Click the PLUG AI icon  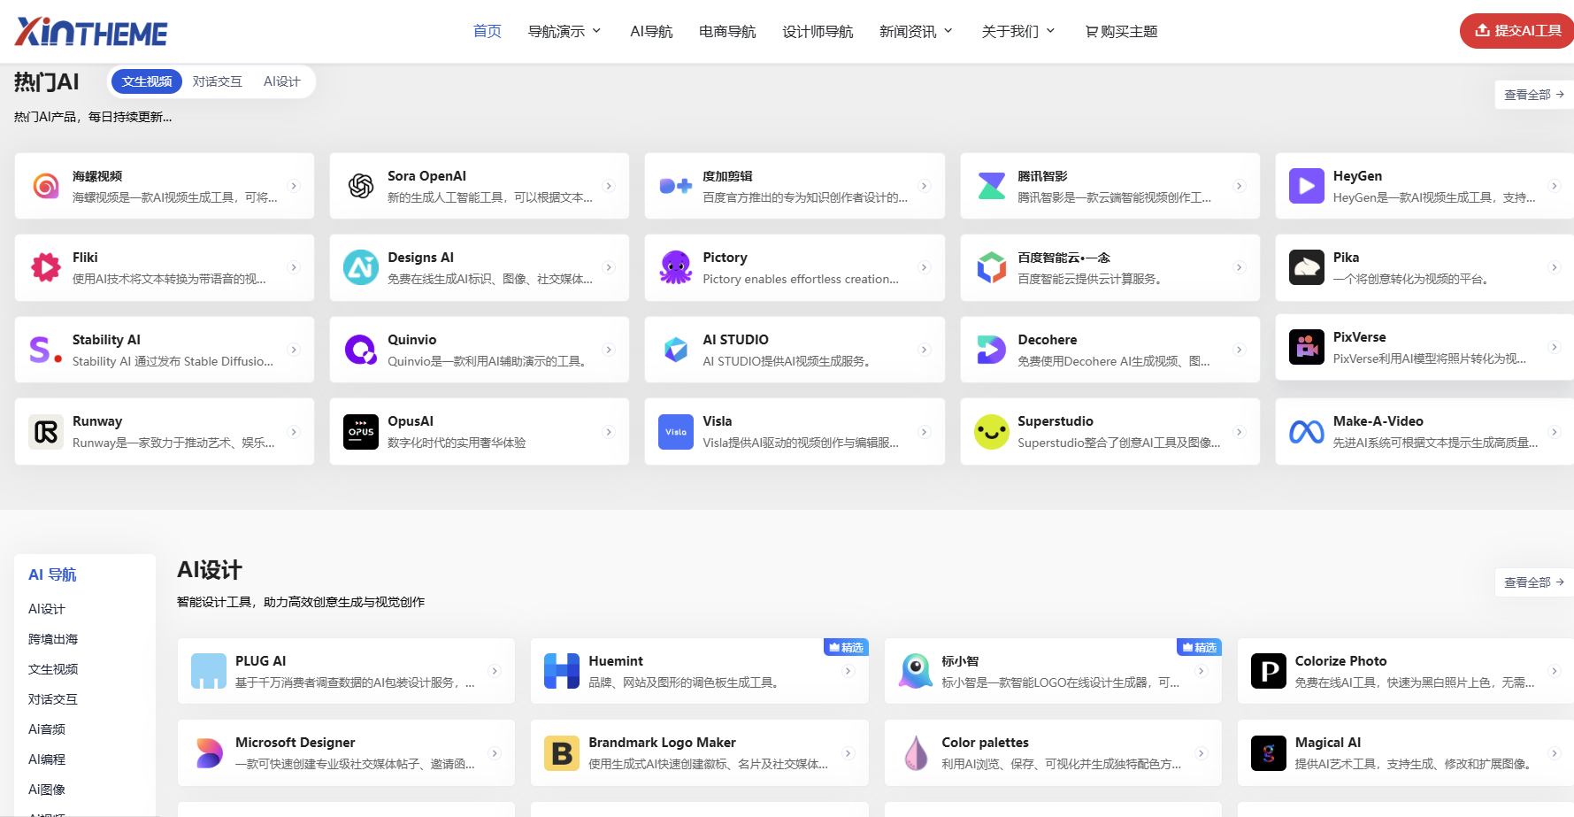pos(209,671)
